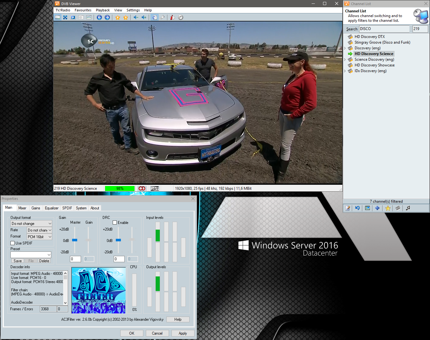Click the Master gain slider handle
The height and width of the screenshot is (340, 430).
pyautogui.click(x=75, y=240)
